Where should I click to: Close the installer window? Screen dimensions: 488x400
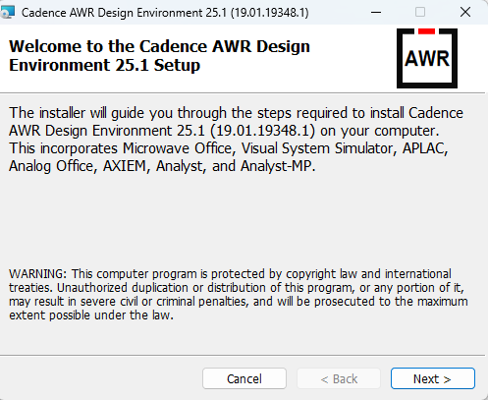tap(465, 13)
